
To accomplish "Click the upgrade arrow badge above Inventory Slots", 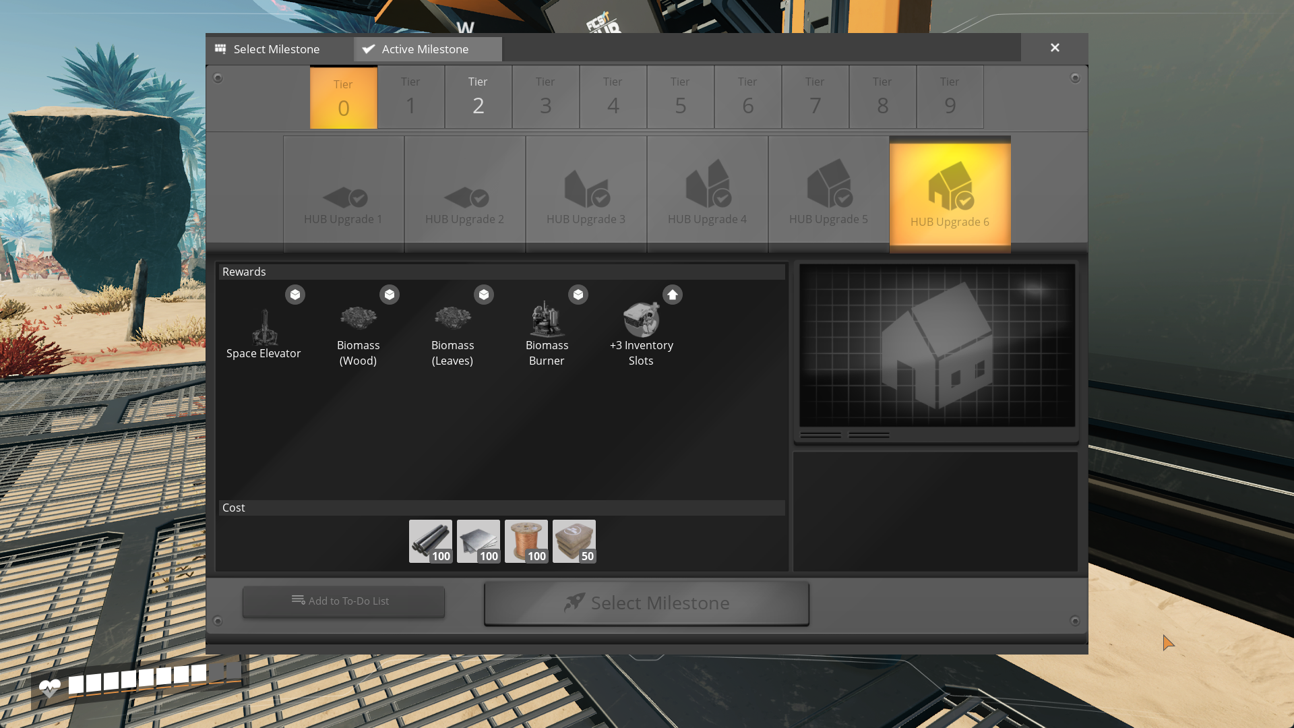I will pos(673,295).
